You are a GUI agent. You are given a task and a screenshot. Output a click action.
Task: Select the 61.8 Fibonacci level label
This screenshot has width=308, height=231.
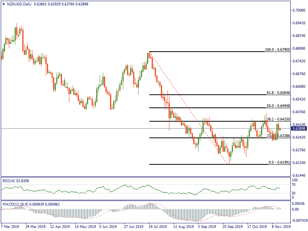(x=278, y=93)
